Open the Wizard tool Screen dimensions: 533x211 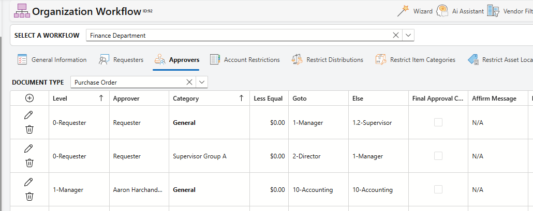point(415,11)
